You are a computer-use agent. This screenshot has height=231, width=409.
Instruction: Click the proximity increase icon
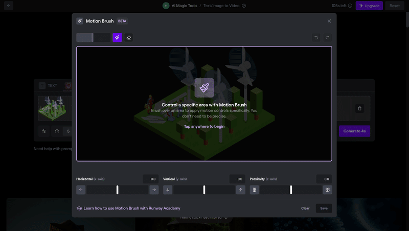point(328,190)
